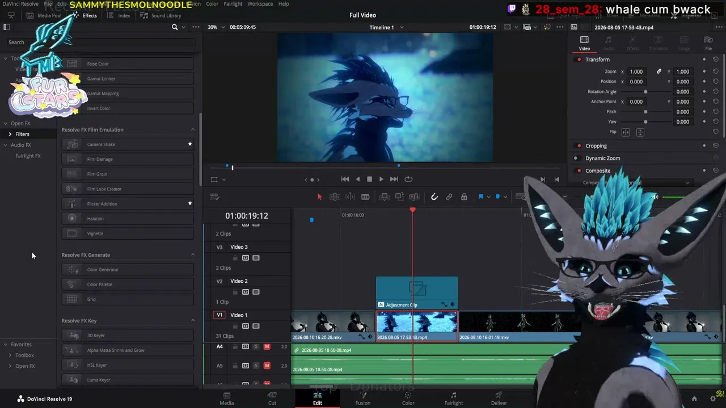Screen dimensions: 726x408
Task: Flip the clip vertically
Action: [x=640, y=132]
